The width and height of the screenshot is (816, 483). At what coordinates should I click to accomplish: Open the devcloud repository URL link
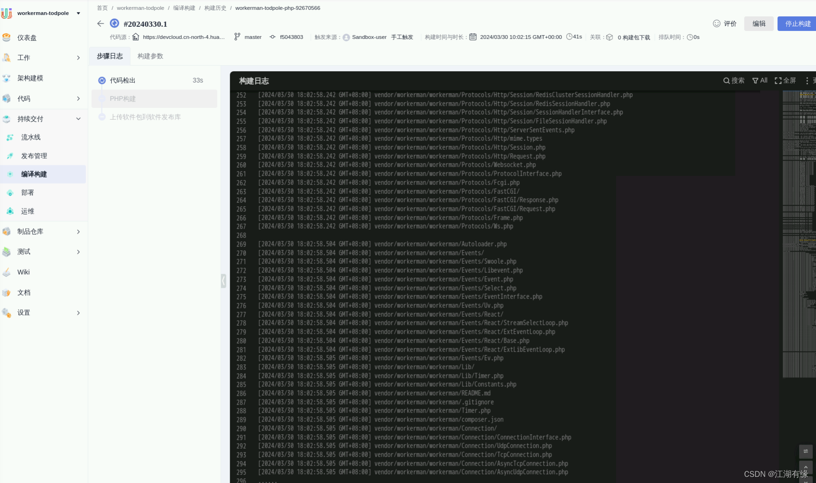tap(184, 37)
